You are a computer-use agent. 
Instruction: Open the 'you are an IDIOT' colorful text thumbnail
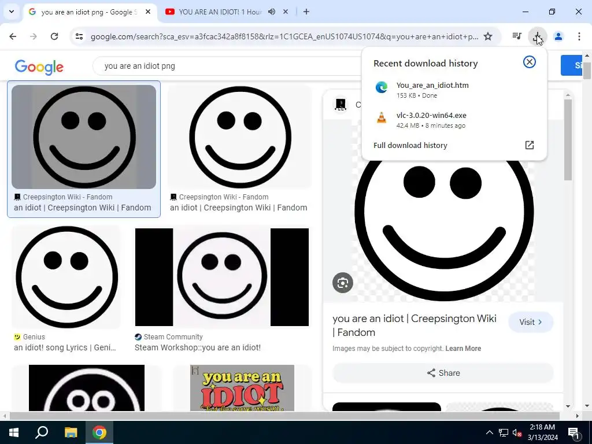tap(242, 388)
